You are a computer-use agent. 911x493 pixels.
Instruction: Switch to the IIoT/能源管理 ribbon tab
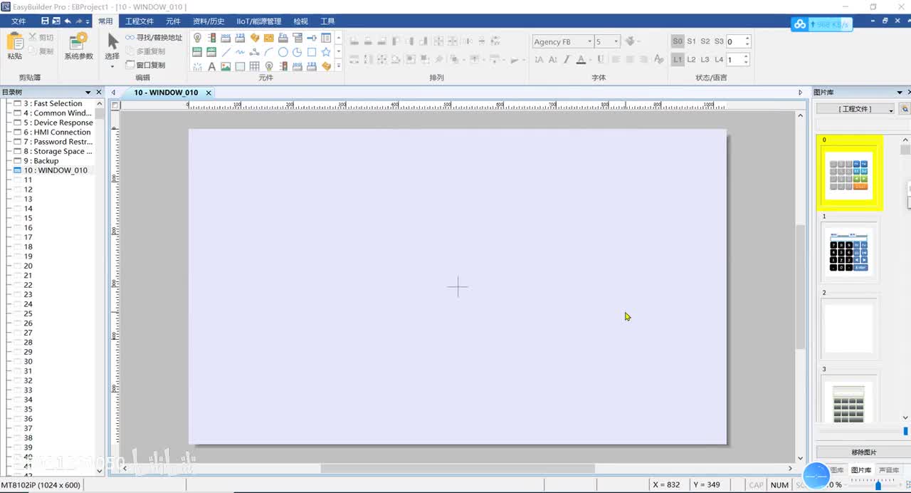259,21
